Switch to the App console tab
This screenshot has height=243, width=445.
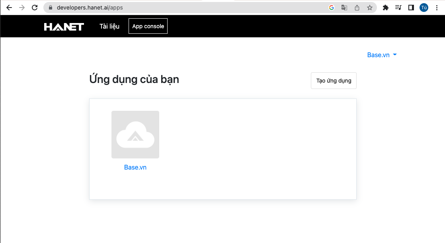[148, 26]
